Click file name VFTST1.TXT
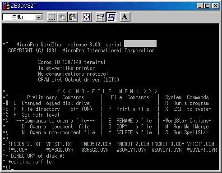 [x=60, y=144]
